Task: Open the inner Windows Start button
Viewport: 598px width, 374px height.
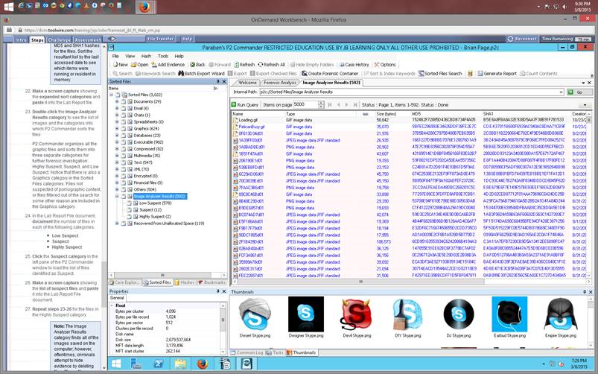Action: click(x=116, y=364)
